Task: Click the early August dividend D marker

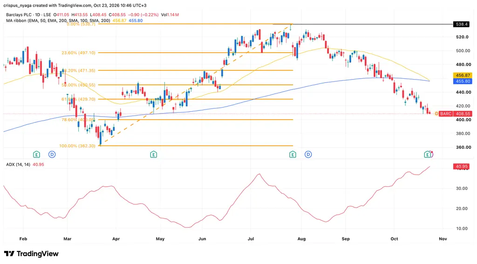Action: 308,155
